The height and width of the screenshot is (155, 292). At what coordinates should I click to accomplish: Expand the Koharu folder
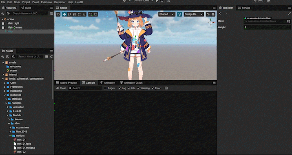(9, 120)
